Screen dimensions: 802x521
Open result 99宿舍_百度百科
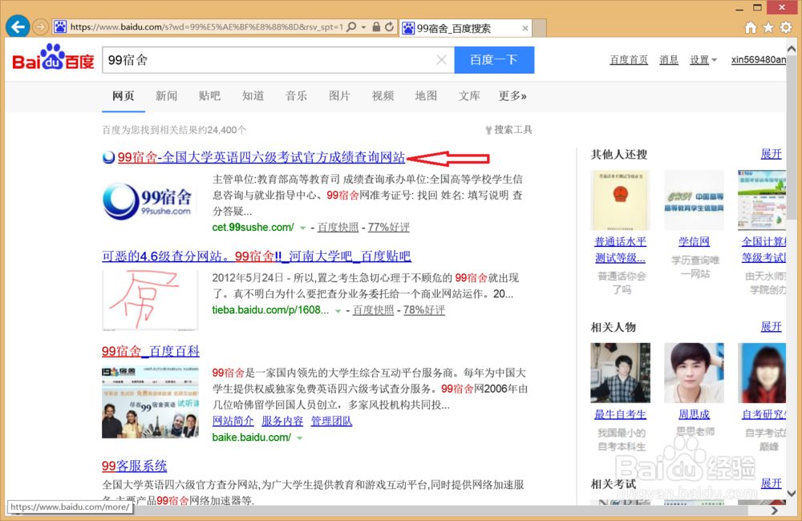coord(151,351)
